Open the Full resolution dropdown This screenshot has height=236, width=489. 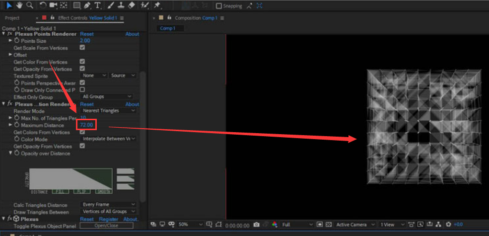pos(297,225)
